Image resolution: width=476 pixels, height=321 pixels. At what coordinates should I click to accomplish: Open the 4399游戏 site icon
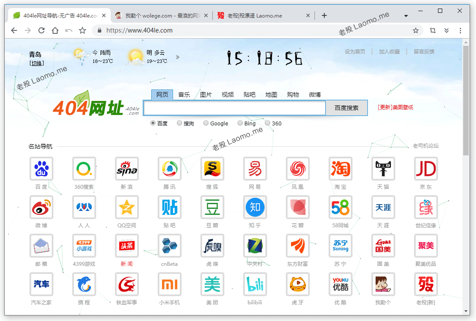(x=84, y=246)
